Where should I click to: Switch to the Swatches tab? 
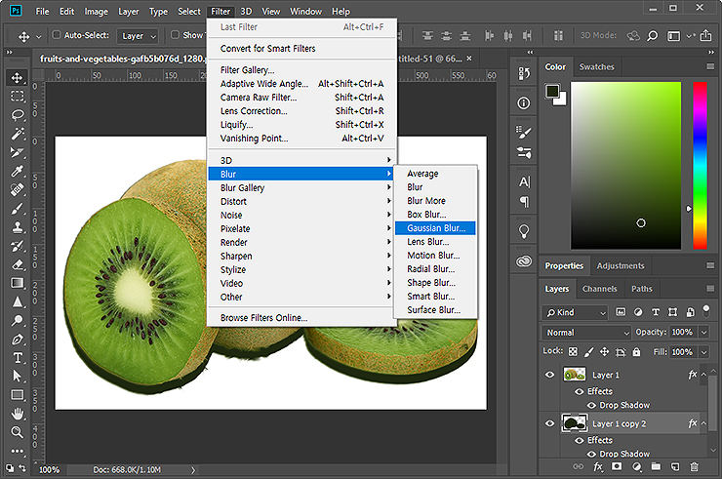point(596,66)
